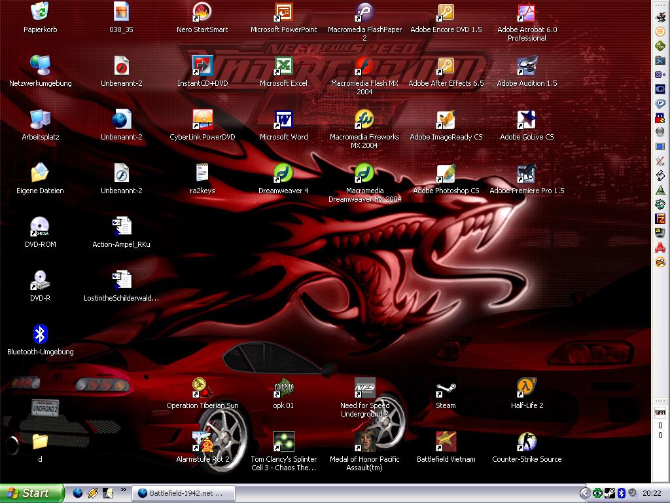The image size is (670, 503).
Task: Open the 038_35 image file
Action: (x=121, y=12)
